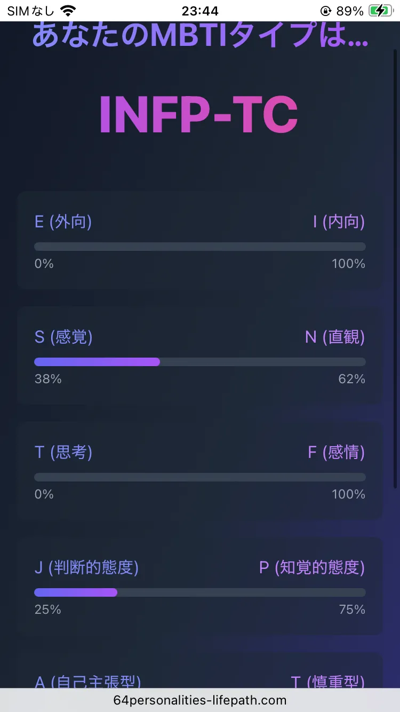Tap the F (感情) label
The height and width of the screenshot is (712, 400).
click(337, 453)
